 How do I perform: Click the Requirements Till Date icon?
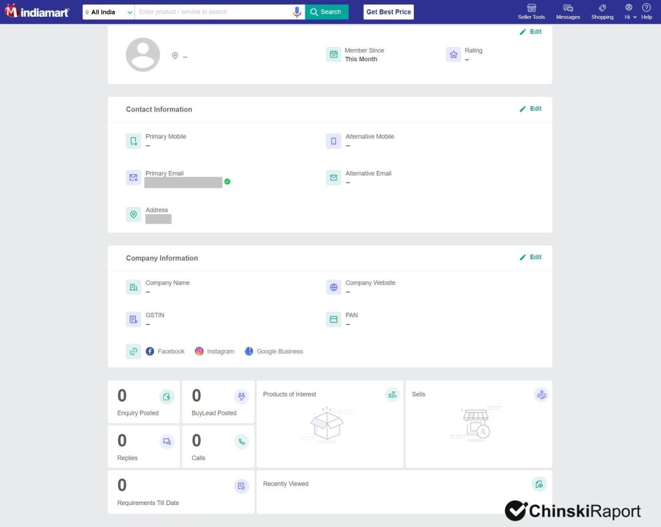point(241,486)
